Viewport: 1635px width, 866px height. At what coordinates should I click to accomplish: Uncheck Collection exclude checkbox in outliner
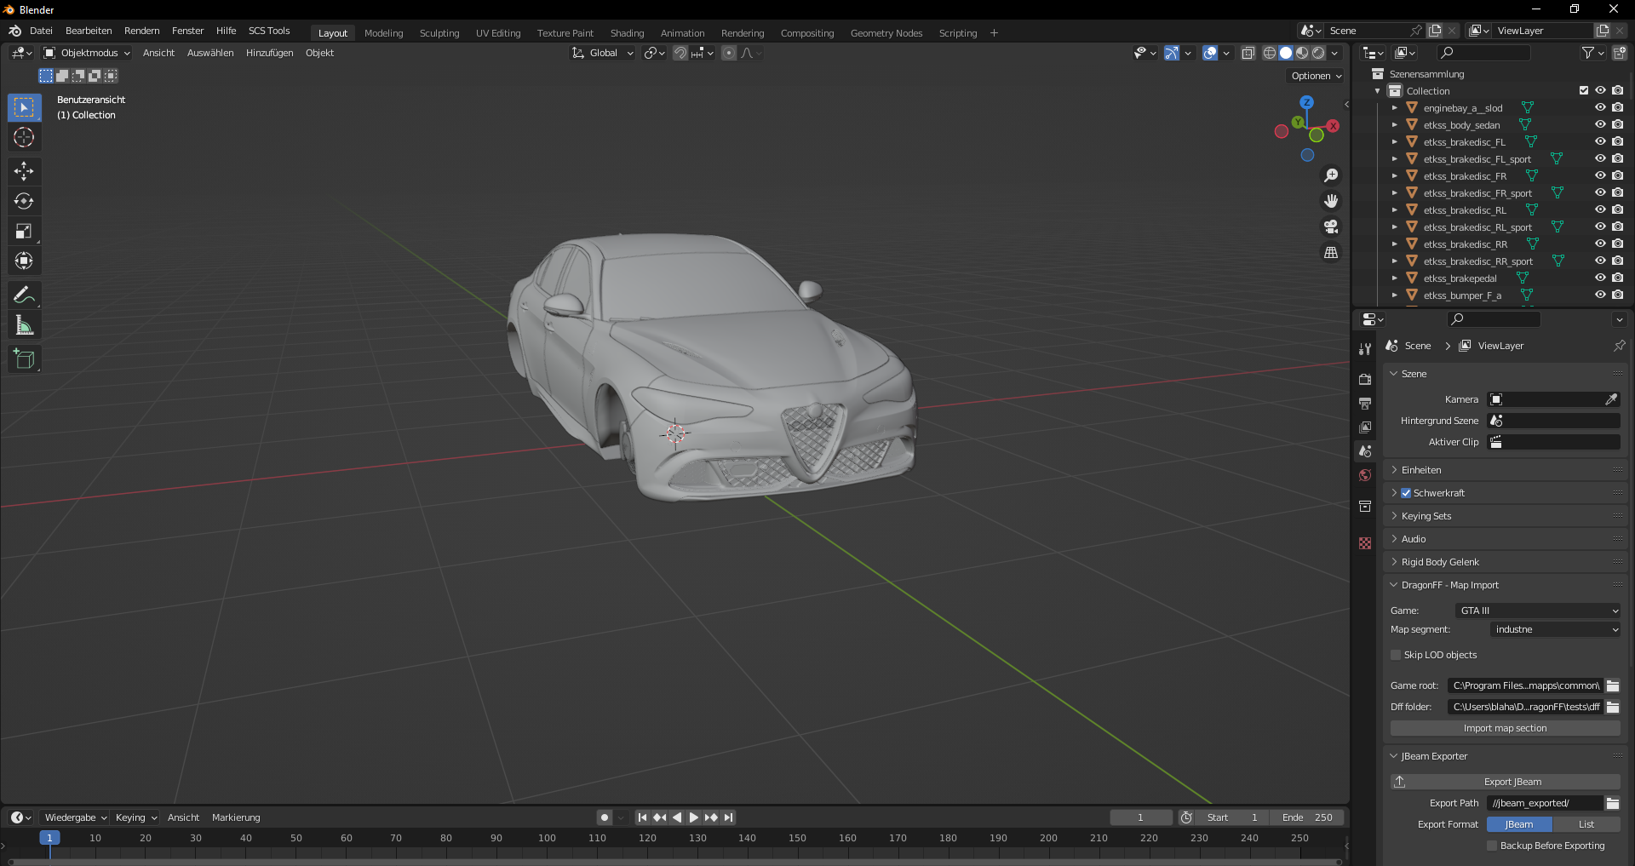click(1584, 90)
